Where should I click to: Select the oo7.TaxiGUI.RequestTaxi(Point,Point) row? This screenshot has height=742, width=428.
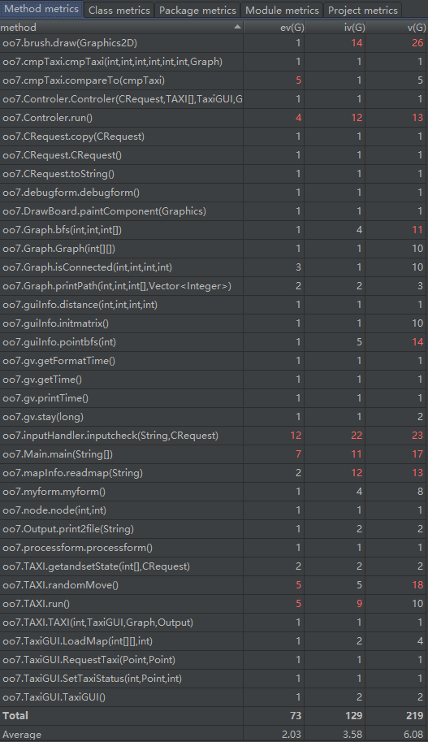tap(214, 660)
